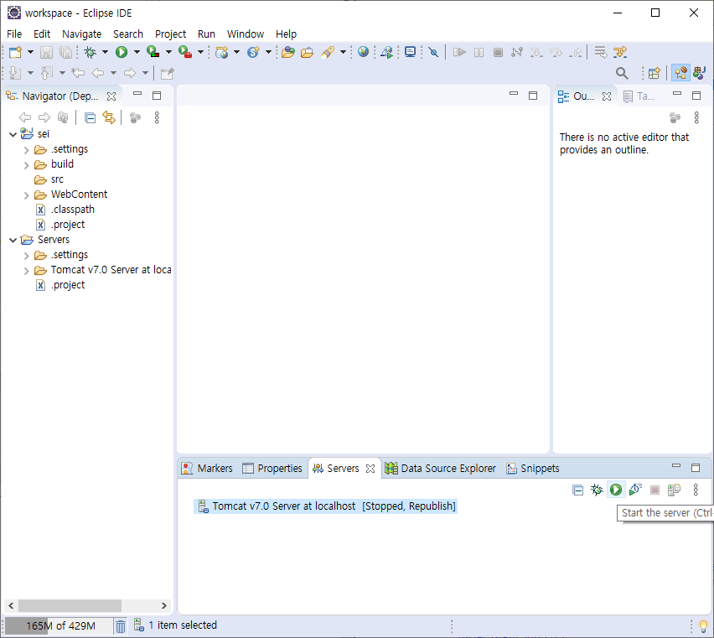714x638 pixels.
Task: Start the server in profile mode icon
Action: [635, 490]
